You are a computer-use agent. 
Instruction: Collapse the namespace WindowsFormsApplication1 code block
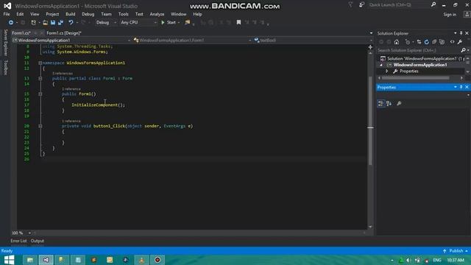tap(40, 63)
